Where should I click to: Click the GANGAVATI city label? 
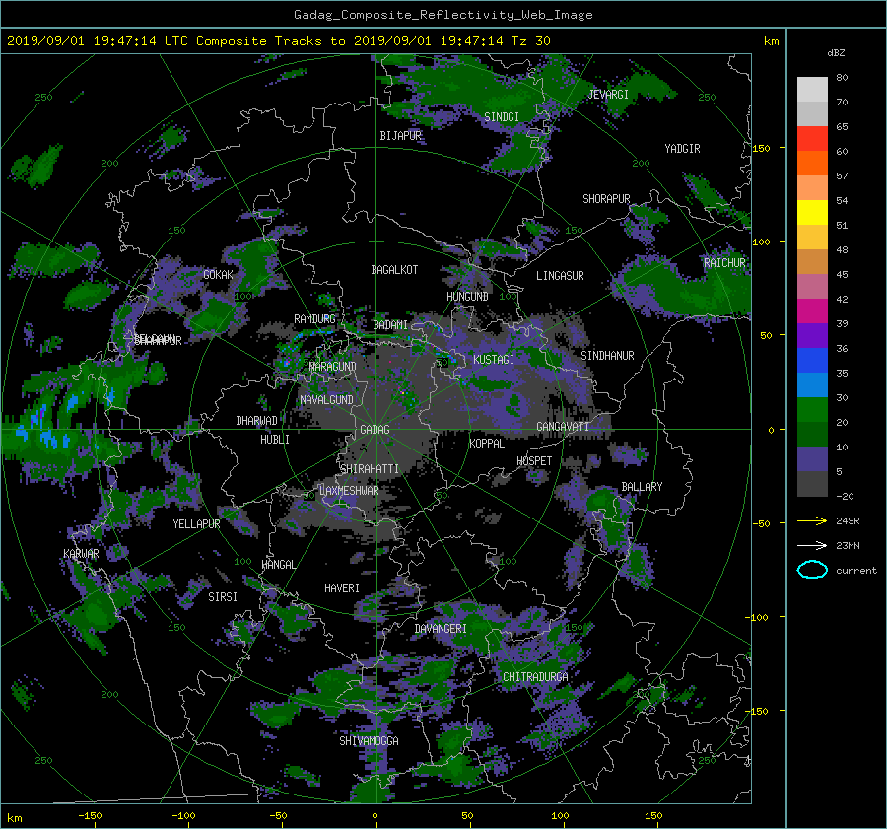[x=563, y=427]
